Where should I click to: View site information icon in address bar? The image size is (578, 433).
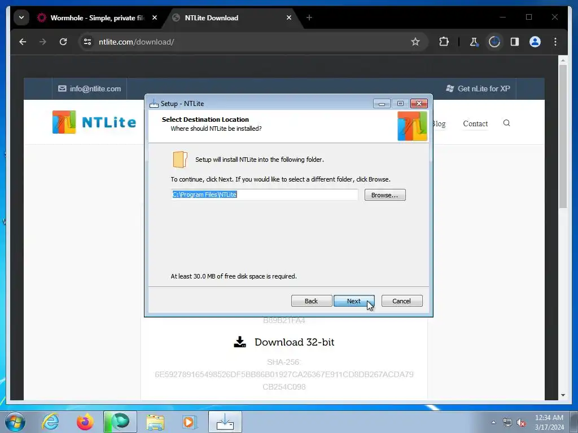(87, 42)
